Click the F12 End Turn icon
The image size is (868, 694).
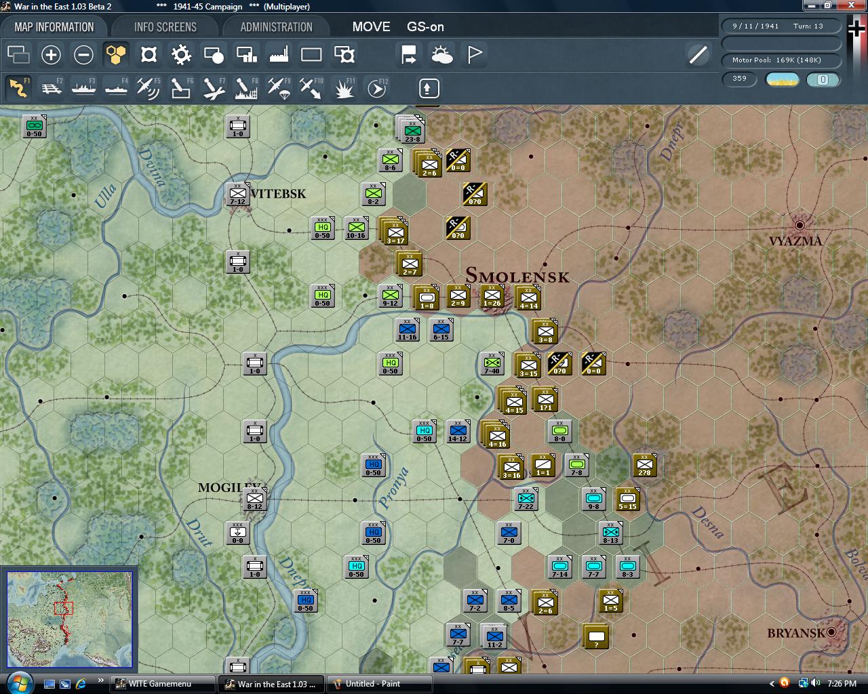click(x=376, y=88)
